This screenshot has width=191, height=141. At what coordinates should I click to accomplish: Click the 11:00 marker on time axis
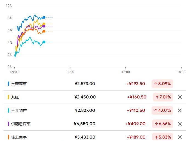tap(70, 72)
